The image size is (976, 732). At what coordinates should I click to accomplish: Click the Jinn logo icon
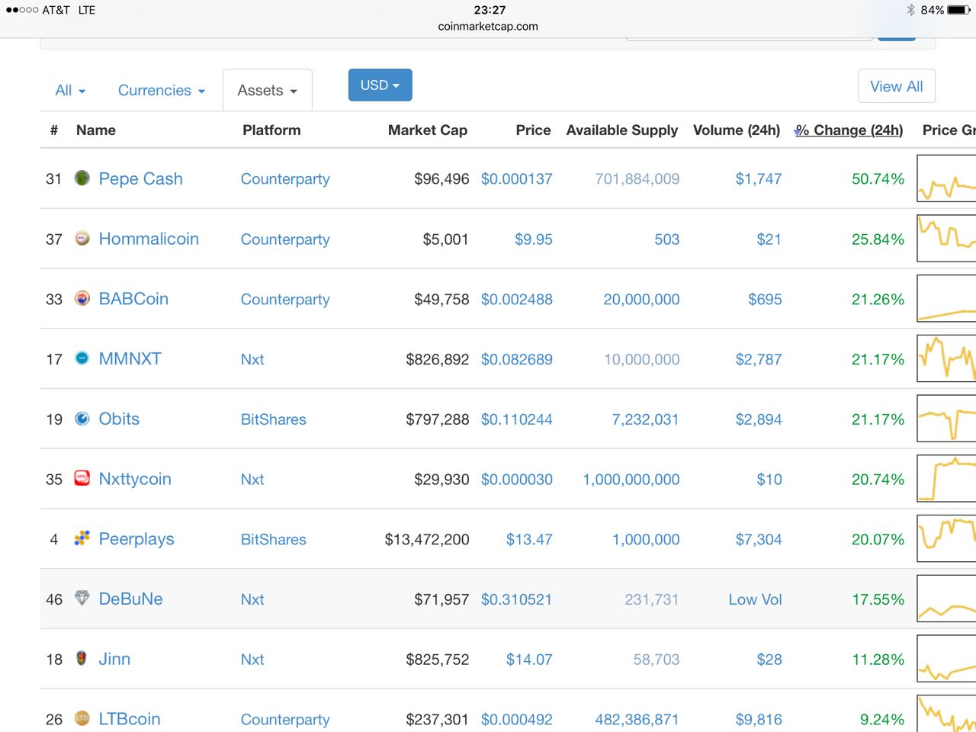(82, 659)
